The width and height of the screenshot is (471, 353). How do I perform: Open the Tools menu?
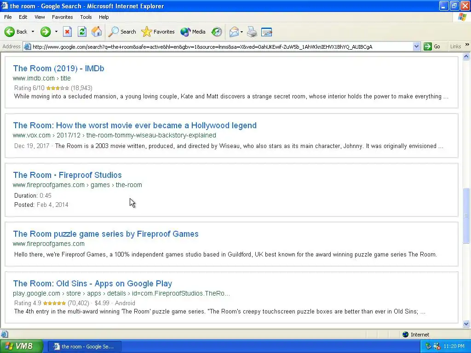(86, 17)
